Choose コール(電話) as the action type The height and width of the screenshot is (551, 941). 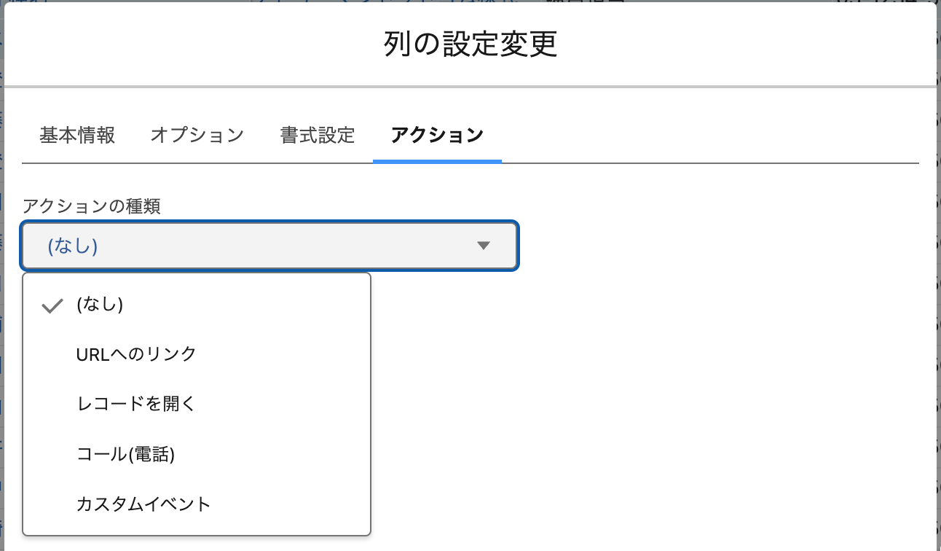click(x=126, y=455)
